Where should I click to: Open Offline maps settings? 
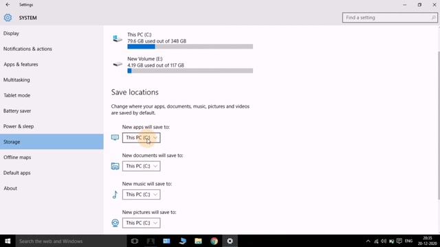click(x=52, y=157)
